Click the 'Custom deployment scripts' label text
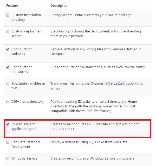This screenshot has width=156, height=166. coord(27,33)
